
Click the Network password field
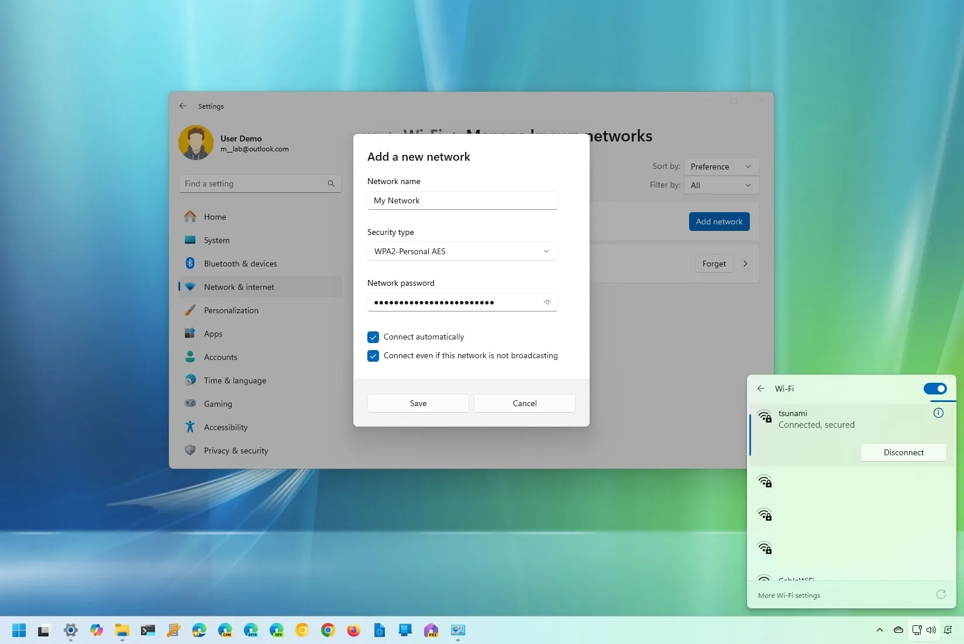tap(462, 302)
